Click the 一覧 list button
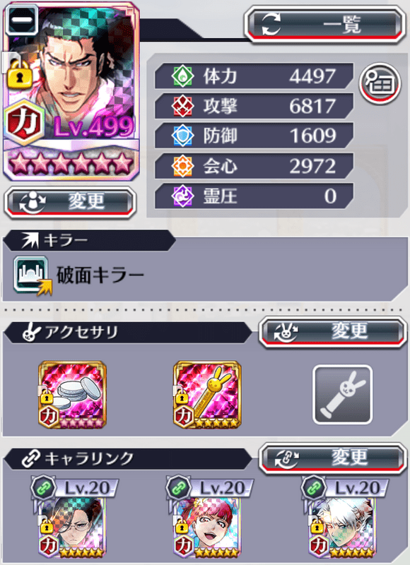Screen dimensions: 410x565 click(x=324, y=25)
